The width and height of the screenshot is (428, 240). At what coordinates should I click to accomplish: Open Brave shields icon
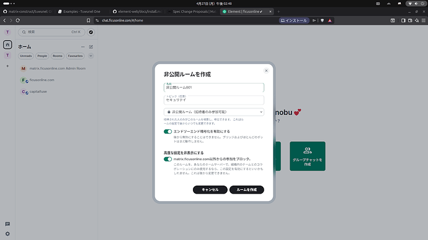tap(322, 20)
